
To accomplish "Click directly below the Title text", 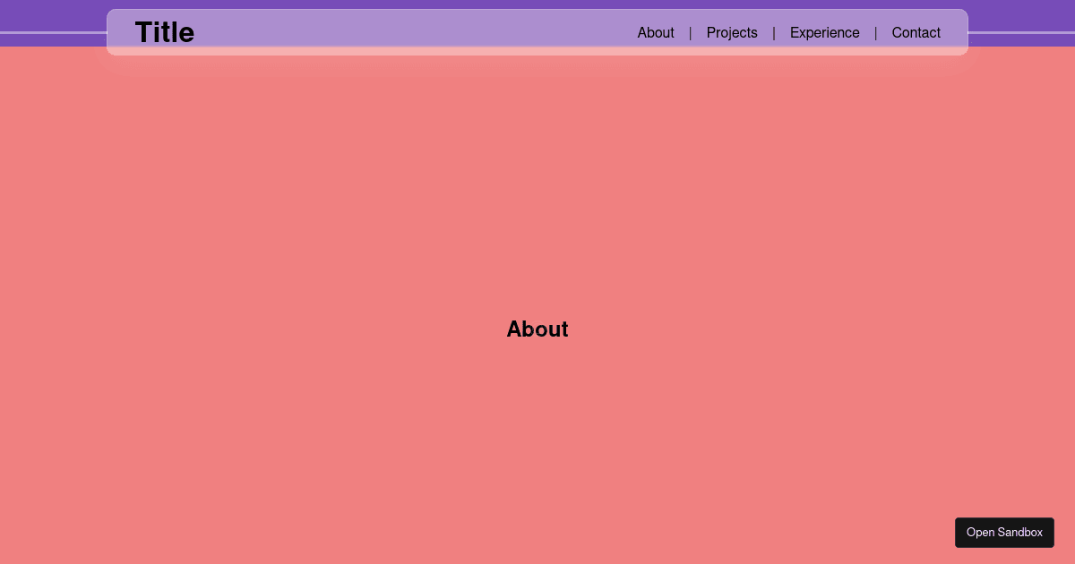I will (x=165, y=49).
